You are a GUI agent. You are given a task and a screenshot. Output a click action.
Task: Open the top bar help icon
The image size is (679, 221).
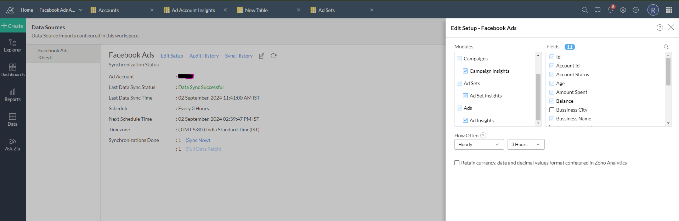click(636, 10)
